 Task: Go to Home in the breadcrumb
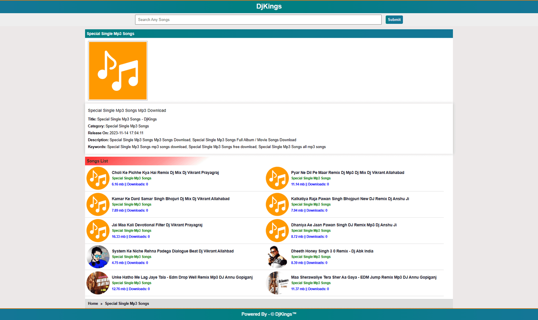pyautogui.click(x=93, y=304)
